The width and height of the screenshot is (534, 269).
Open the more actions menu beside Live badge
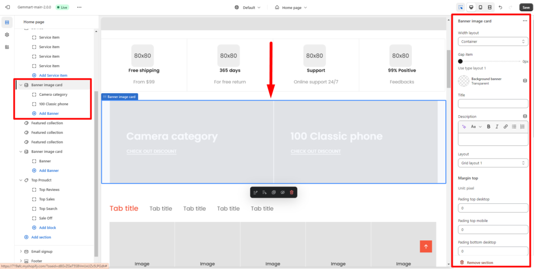click(79, 7)
